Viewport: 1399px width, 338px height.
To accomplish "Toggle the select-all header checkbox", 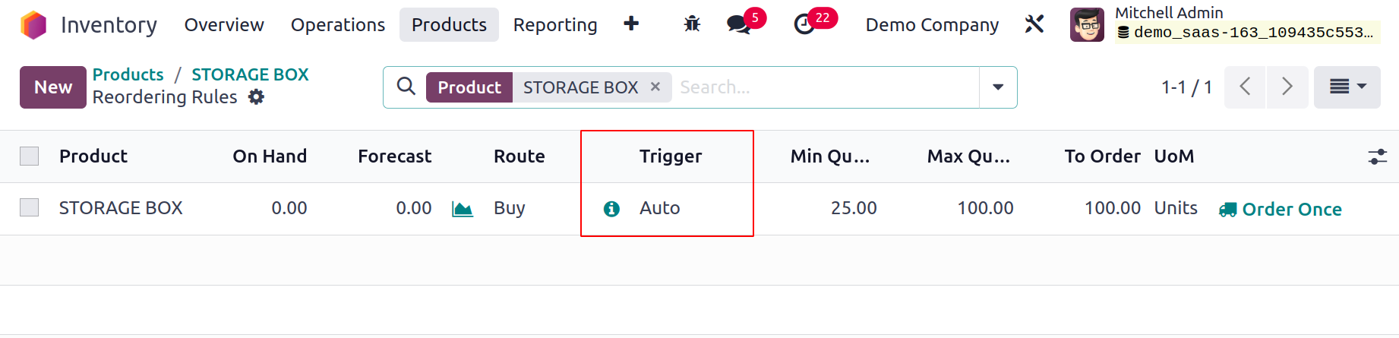I will (x=29, y=156).
